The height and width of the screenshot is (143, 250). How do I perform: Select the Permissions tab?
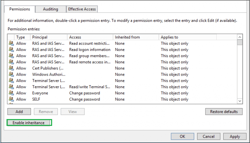click(20, 9)
